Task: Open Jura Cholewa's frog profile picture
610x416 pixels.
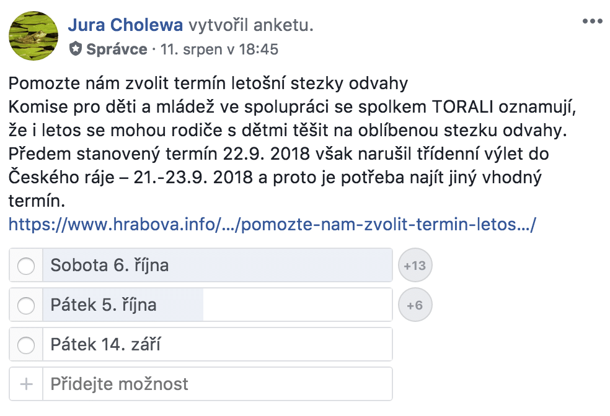Action: (x=33, y=36)
